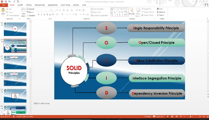Select slide 21 thumbnail
Image resolution: width=209 pixels, height=120 pixels.
point(15,63)
